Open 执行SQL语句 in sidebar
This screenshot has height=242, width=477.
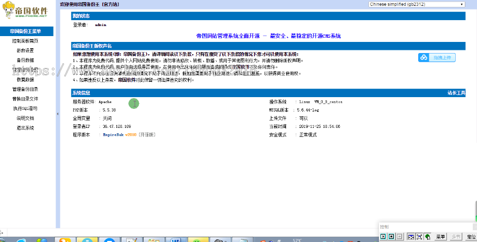pos(25,108)
